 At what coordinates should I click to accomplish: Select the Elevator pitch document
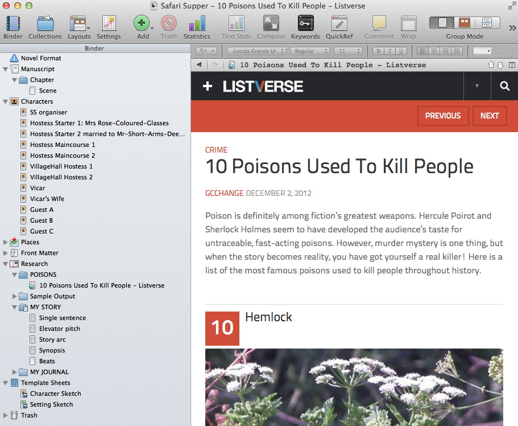(60, 329)
